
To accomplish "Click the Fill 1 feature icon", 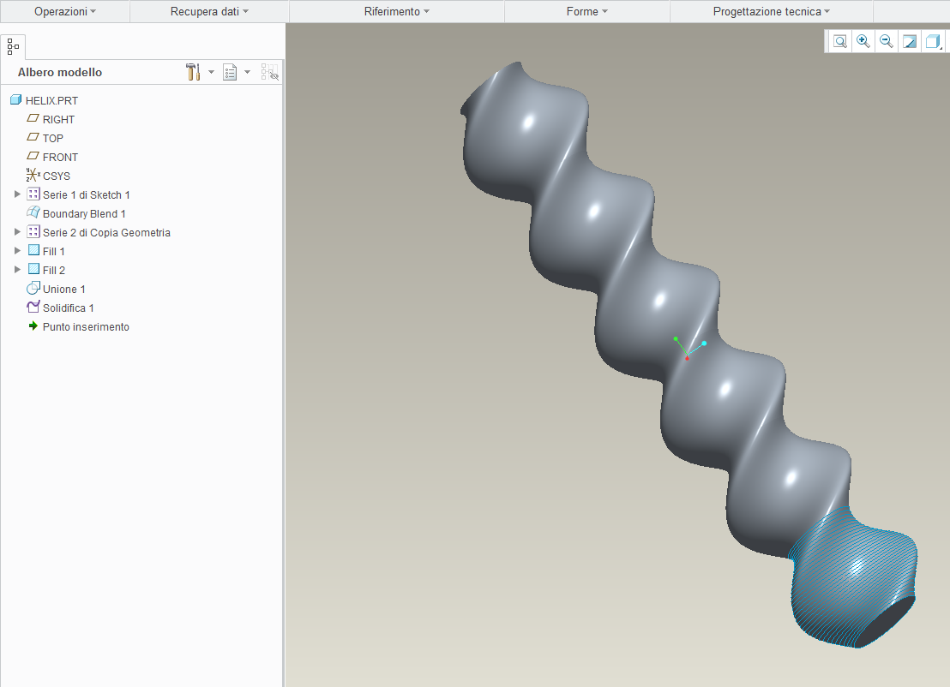I will point(34,251).
